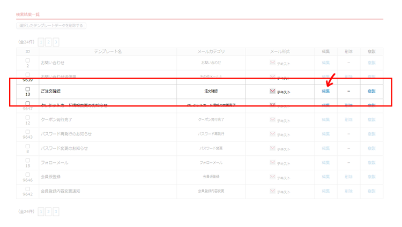The image size is (402, 227).
Task: Select the checkbox for 会員登録内容変更通知 (ID 9642)
Action: [27, 189]
